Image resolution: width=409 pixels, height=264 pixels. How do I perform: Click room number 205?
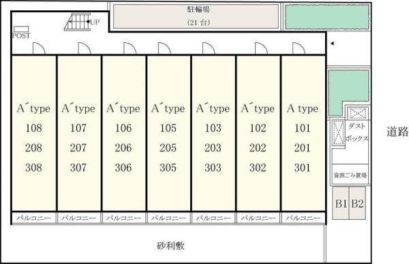click(x=168, y=148)
